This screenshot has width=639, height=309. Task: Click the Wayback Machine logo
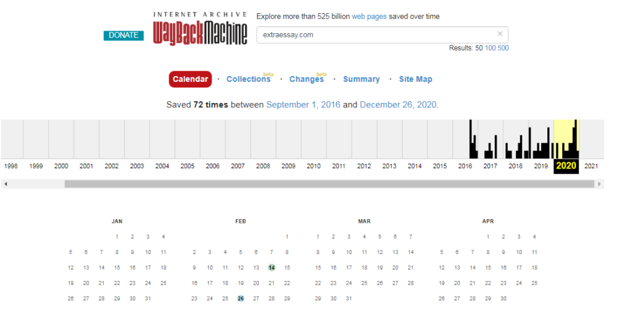point(200,28)
